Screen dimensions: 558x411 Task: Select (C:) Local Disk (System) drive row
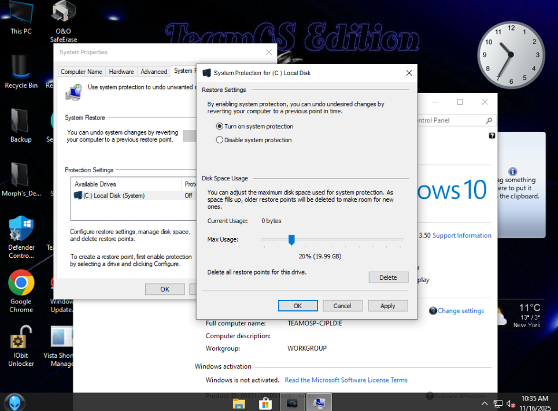tap(134, 195)
